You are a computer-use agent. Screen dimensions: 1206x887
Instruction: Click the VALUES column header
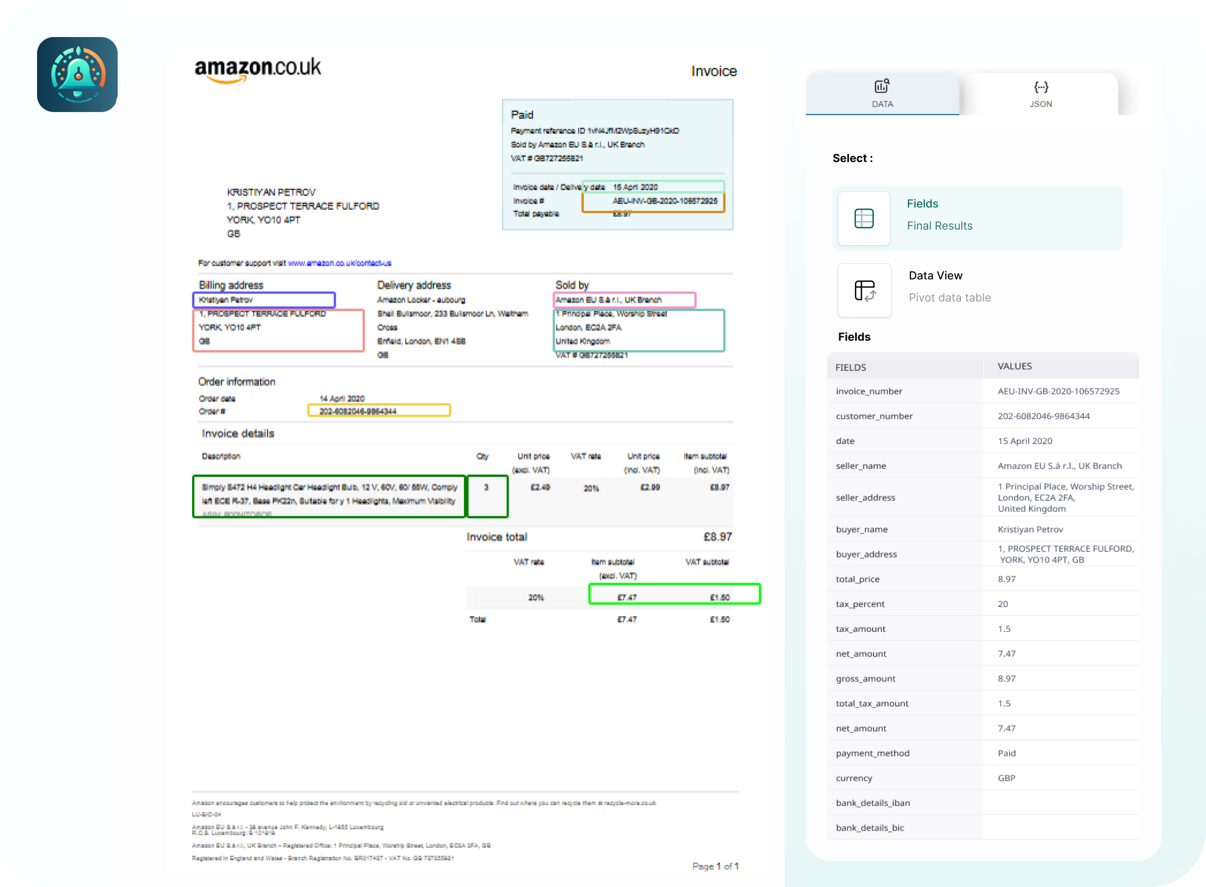[1014, 366]
